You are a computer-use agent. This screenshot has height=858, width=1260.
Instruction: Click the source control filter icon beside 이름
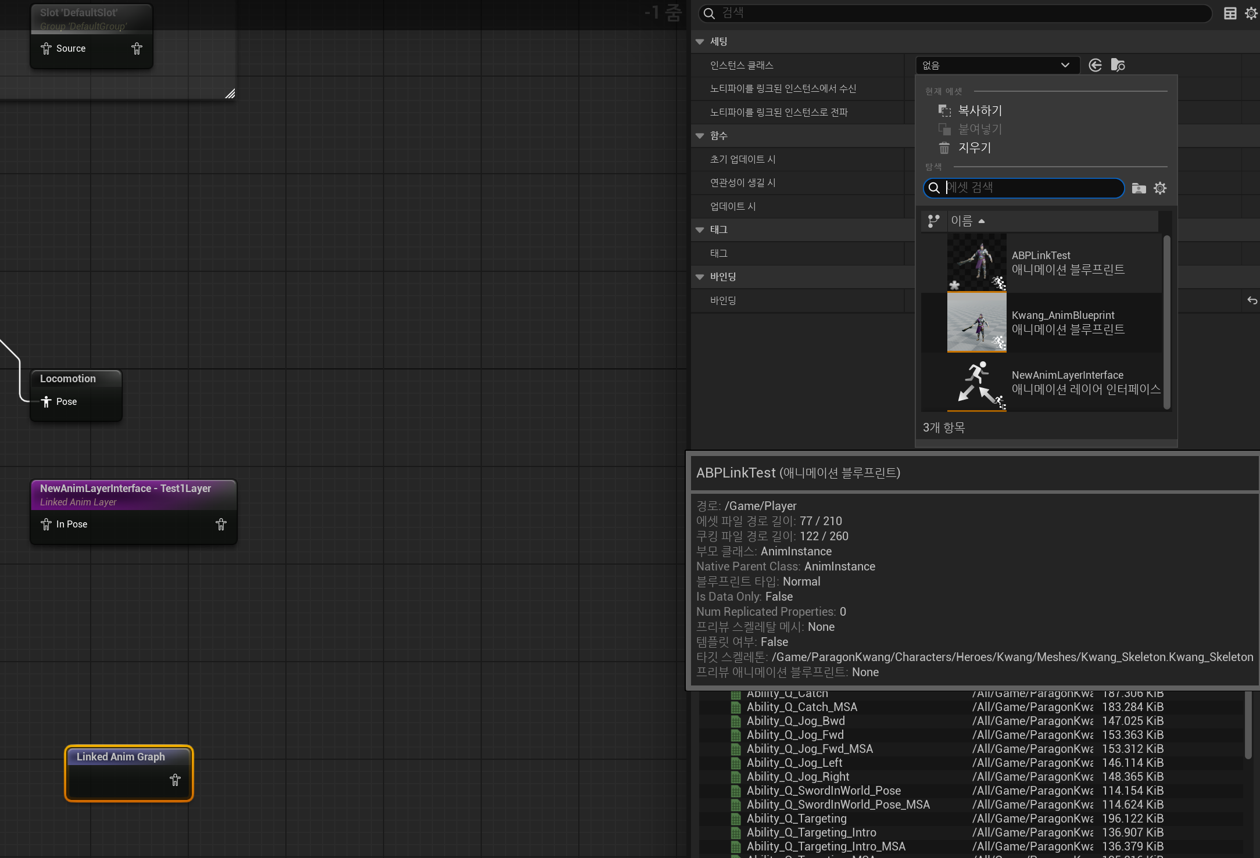pyautogui.click(x=934, y=221)
